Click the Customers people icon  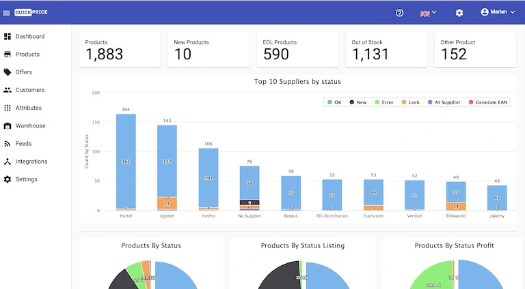pos(8,90)
